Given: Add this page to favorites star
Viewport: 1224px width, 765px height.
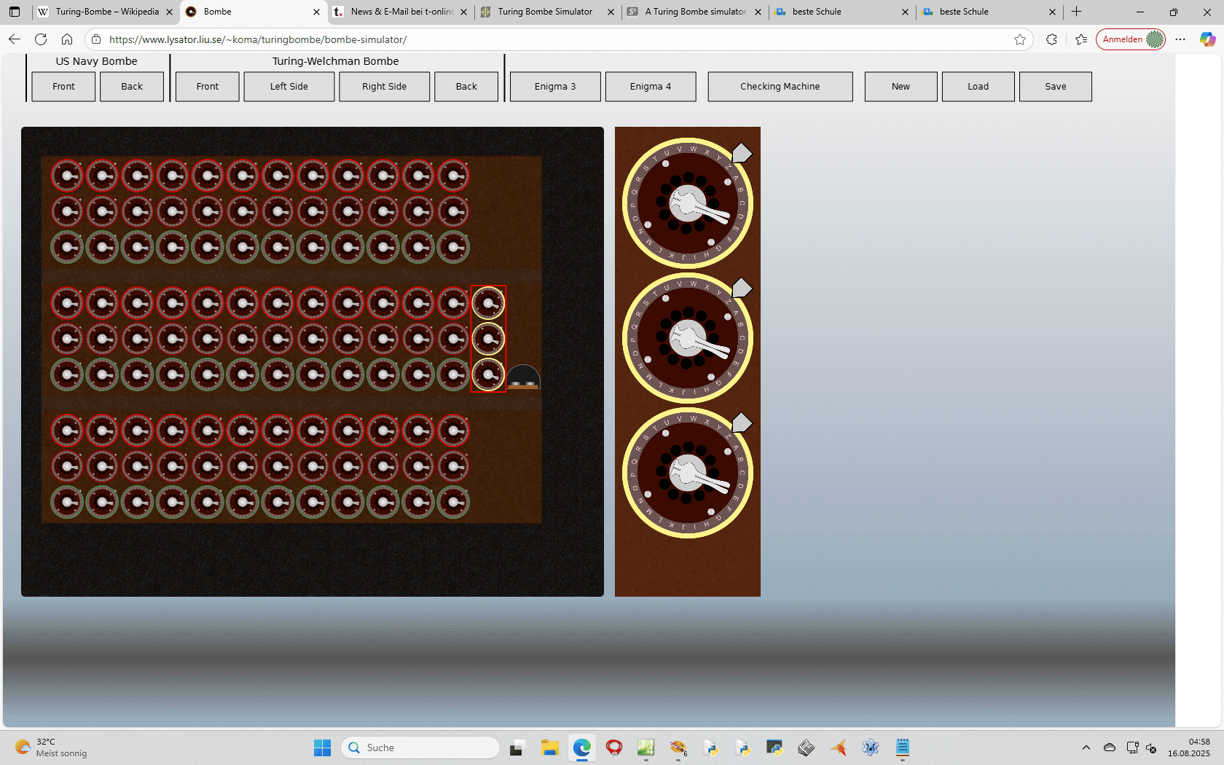Looking at the screenshot, I should coord(1020,39).
